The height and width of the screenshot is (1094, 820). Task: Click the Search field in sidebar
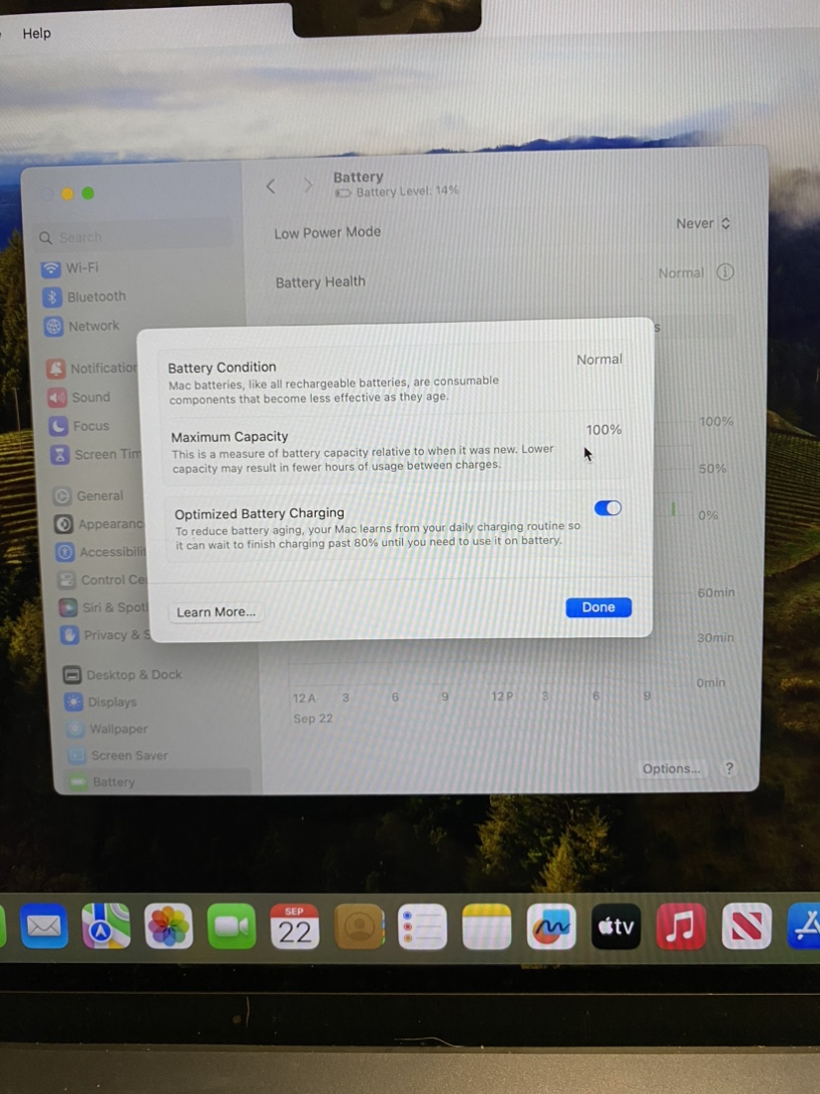coord(134,237)
